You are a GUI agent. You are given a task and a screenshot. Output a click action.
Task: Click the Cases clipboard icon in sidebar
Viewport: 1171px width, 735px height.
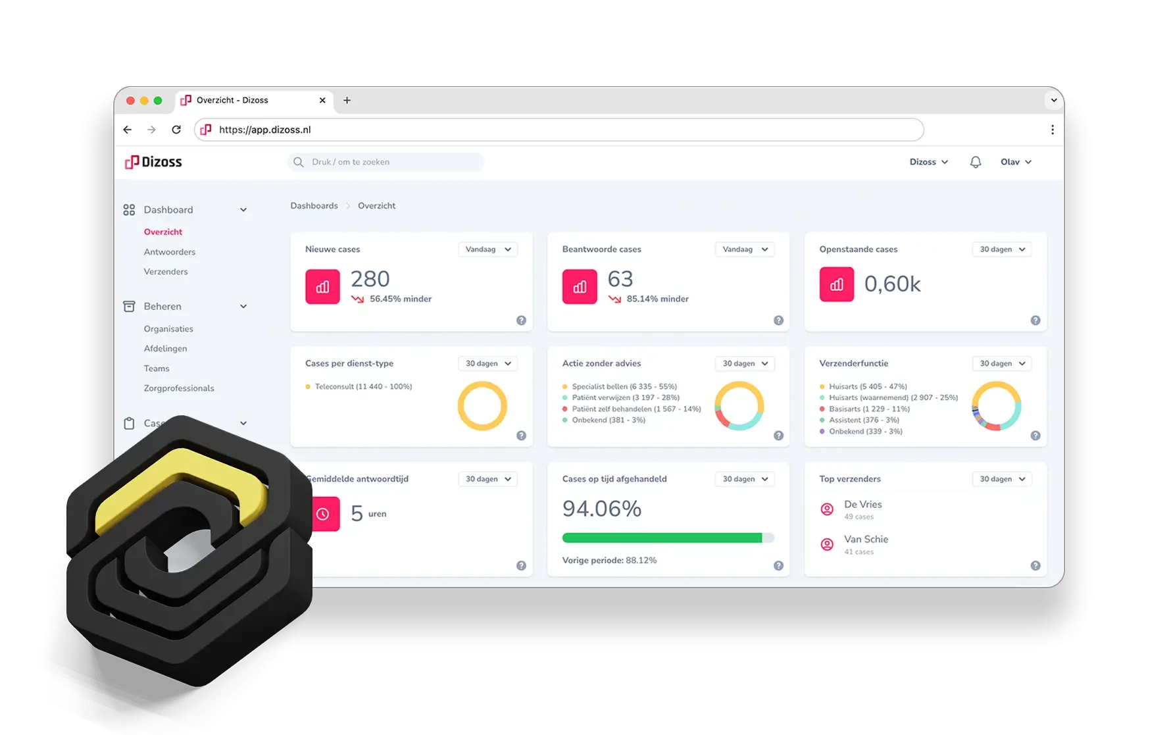pos(129,423)
